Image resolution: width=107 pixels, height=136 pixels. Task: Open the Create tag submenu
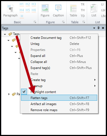tap(59, 80)
